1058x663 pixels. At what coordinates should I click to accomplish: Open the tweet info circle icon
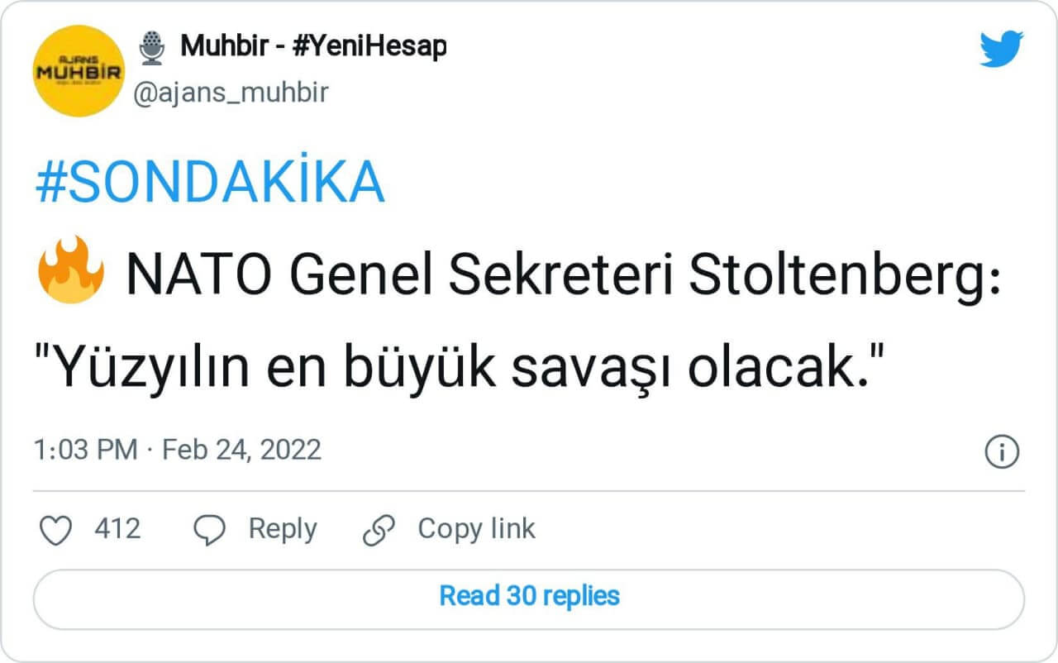pyautogui.click(x=1002, y=451)
